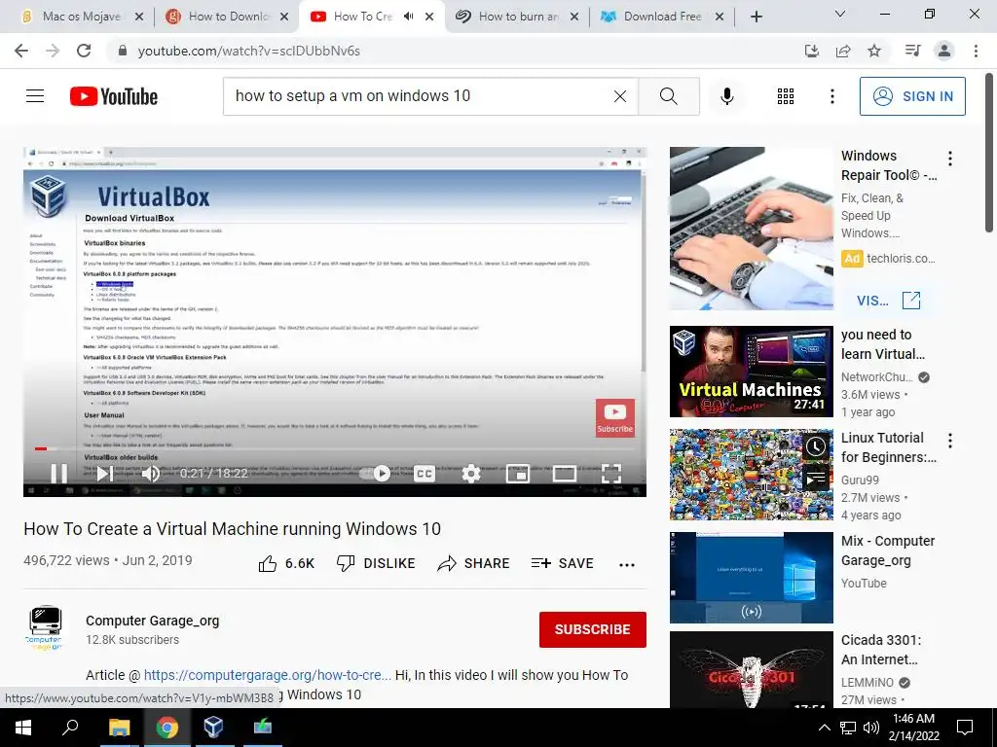
Task: Switch to the How to Download tab
Action: (x=228, y=17)
